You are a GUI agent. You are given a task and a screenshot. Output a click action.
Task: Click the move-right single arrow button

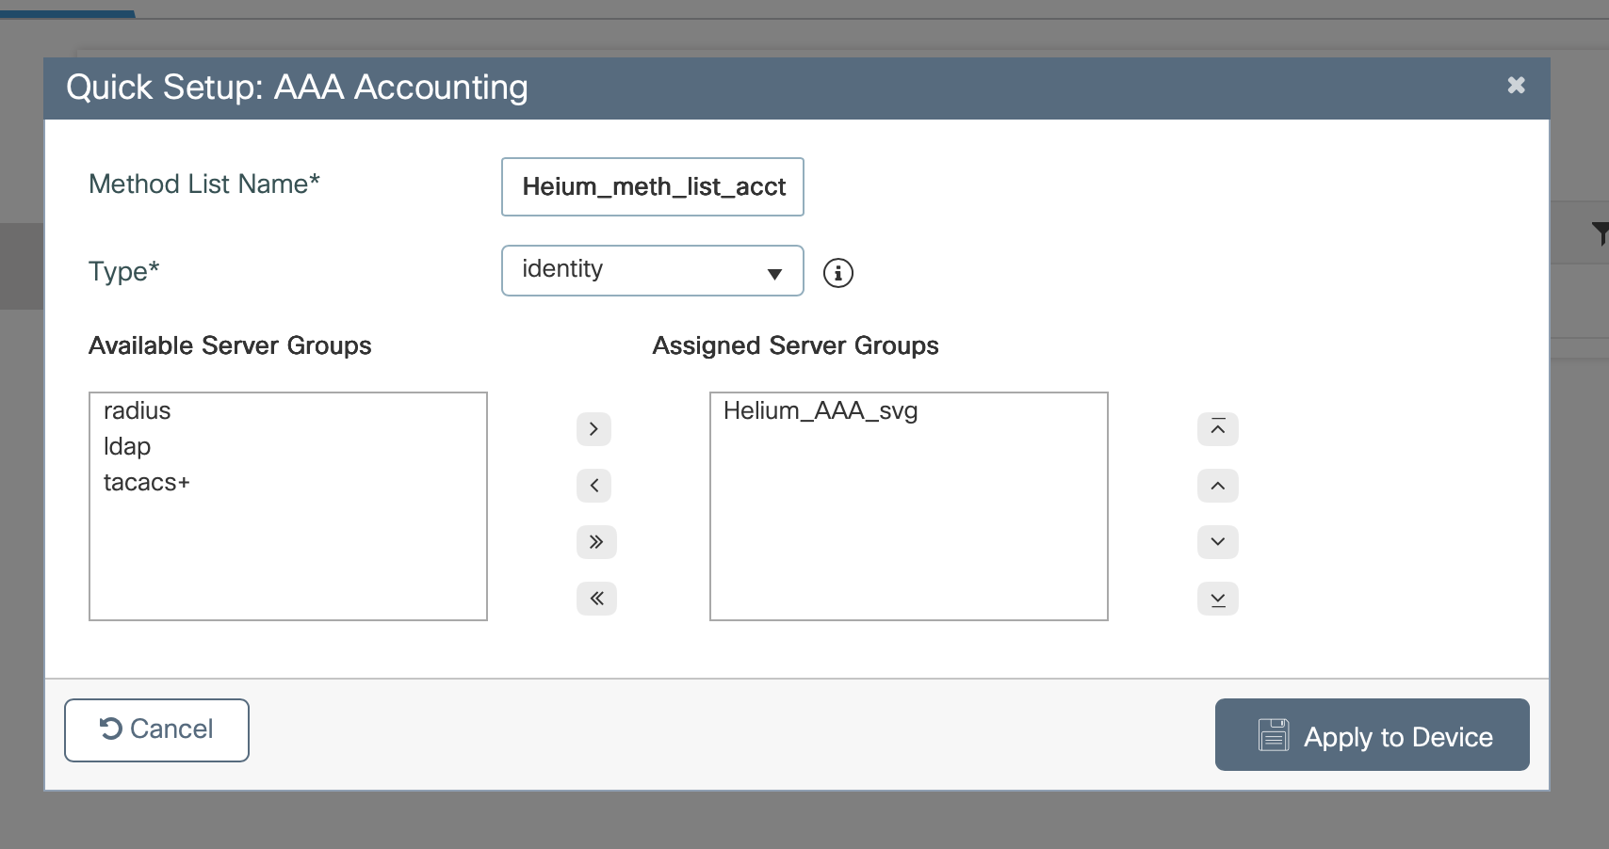[x=595, y=429]
